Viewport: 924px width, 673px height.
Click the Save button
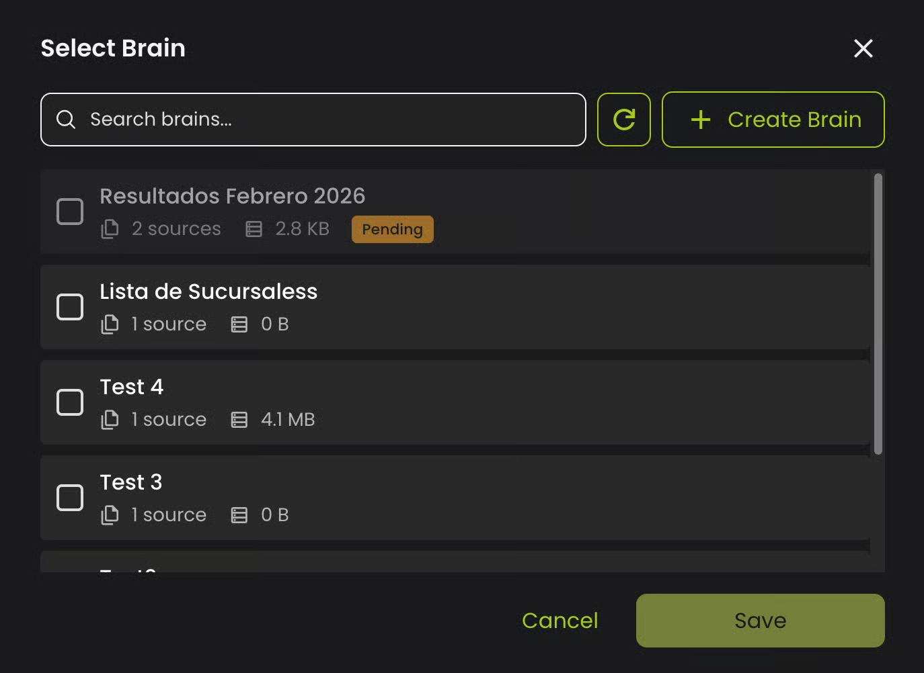coord(760,621)
